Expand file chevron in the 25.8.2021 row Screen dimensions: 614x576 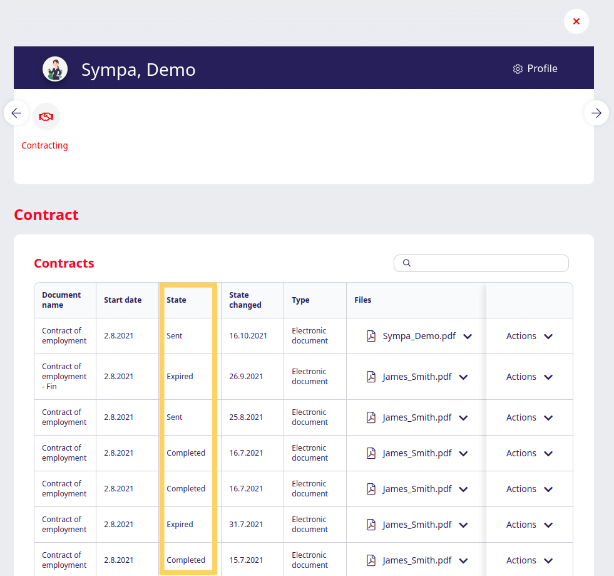464,418
